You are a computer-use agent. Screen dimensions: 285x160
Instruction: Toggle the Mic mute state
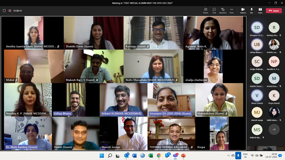tap(251, 11)
